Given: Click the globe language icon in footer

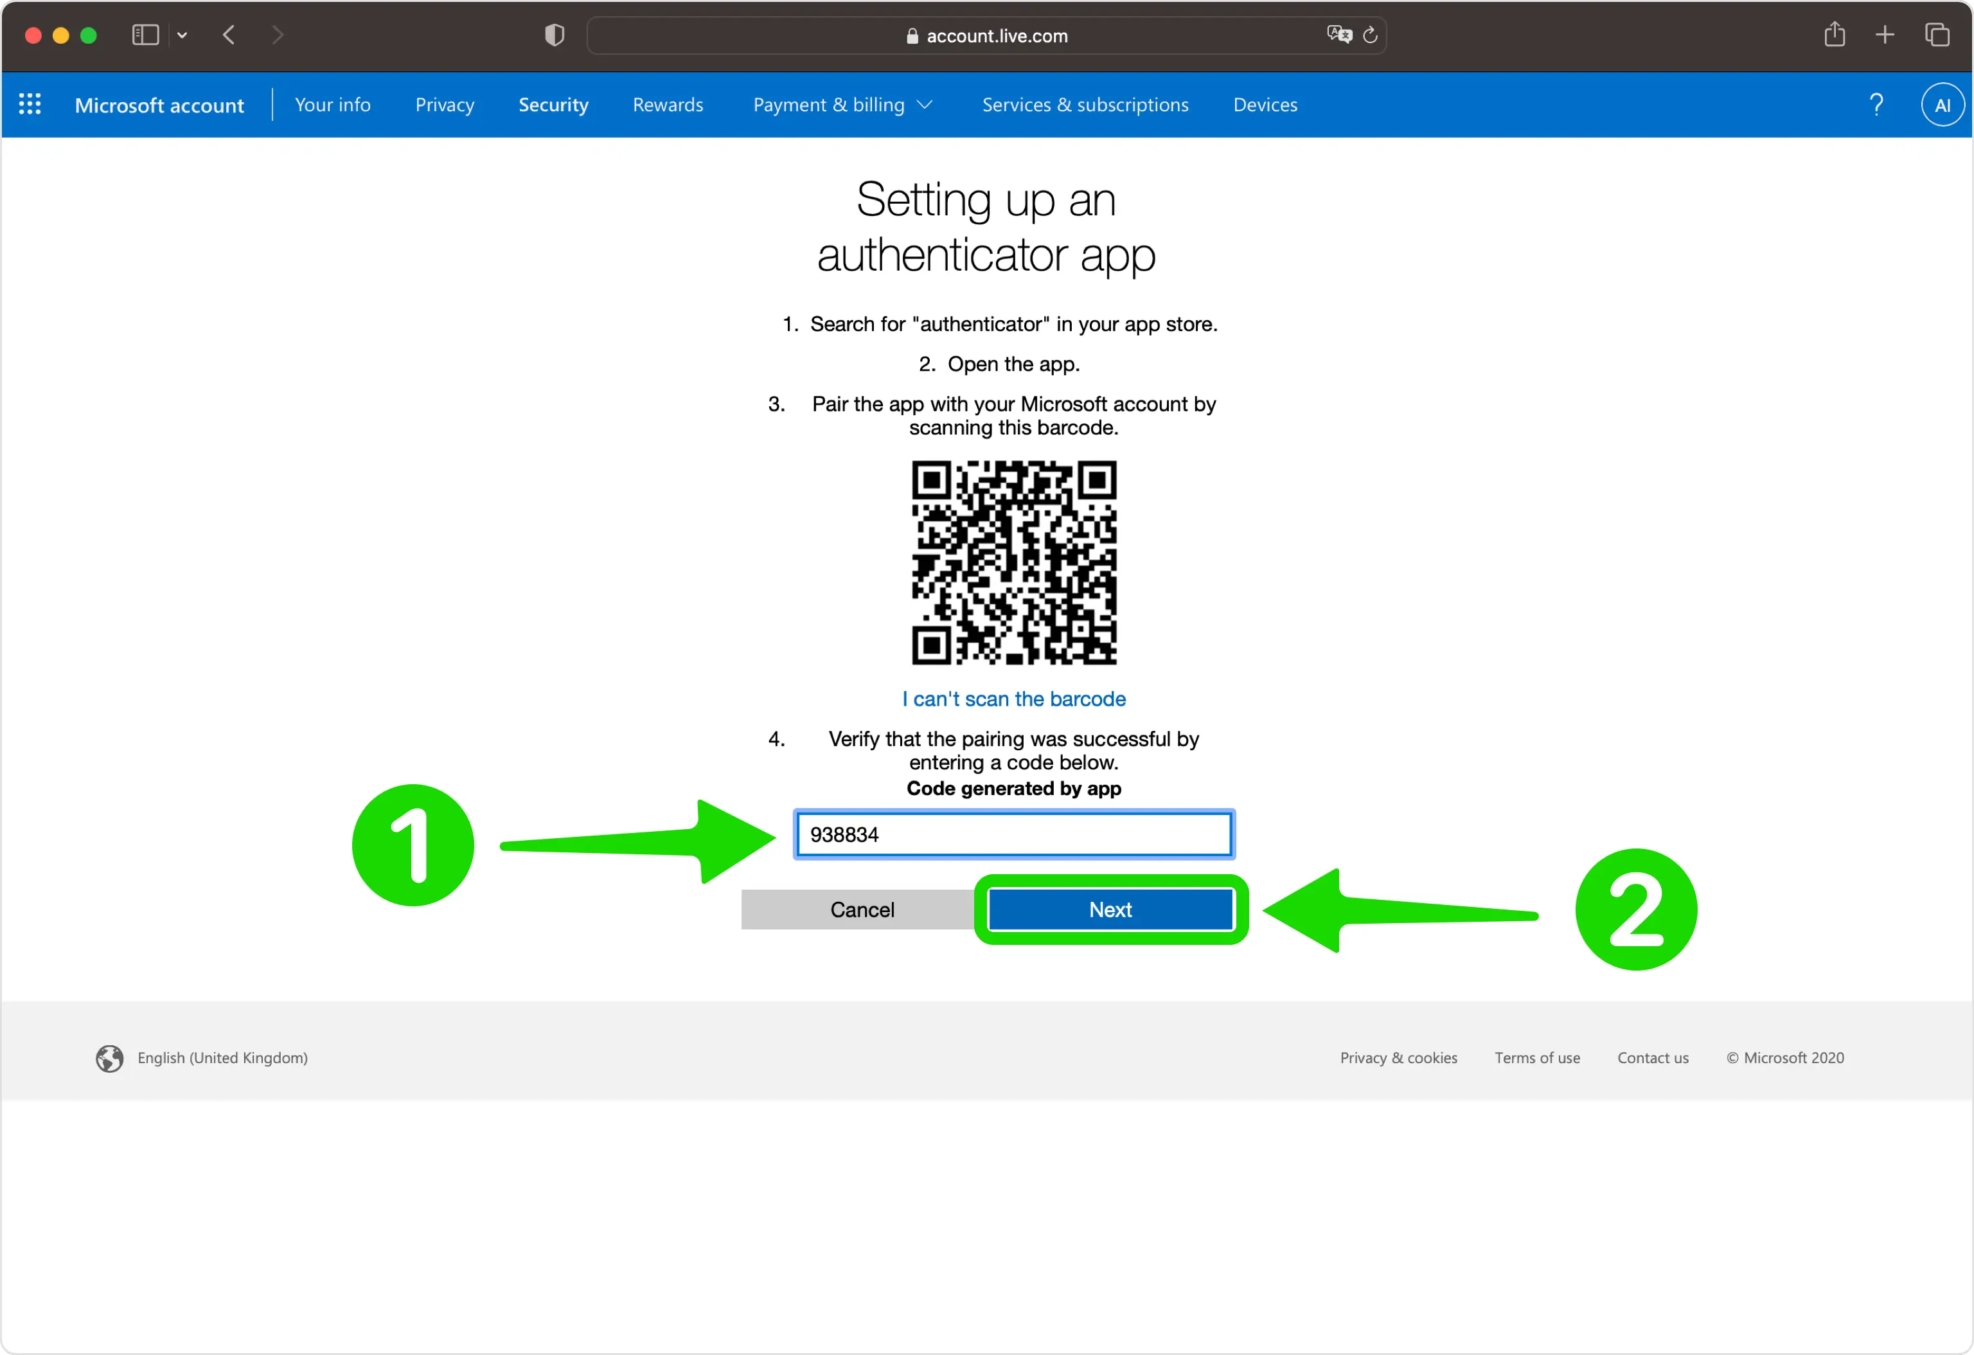Looking at the screenshot, I should pos(110,1059).
